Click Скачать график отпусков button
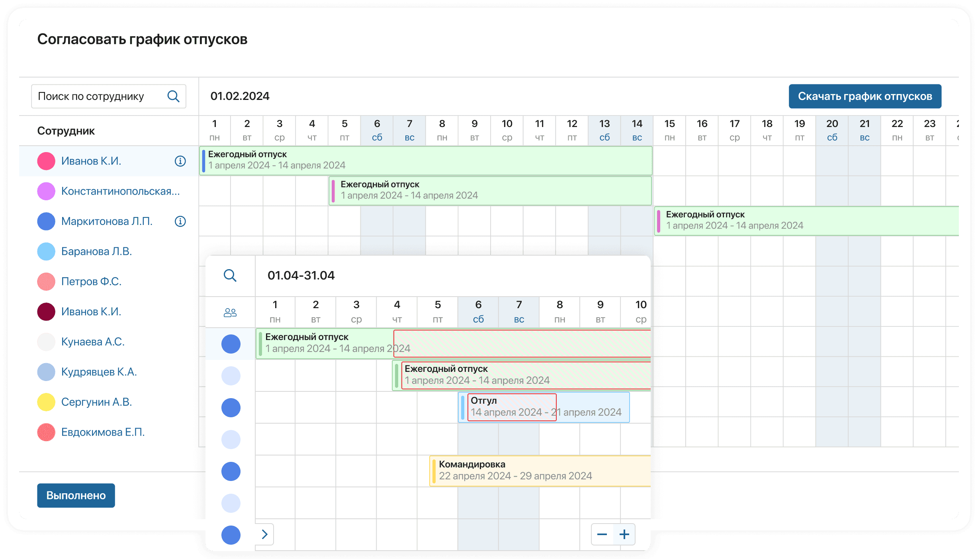Viewport: 978px width, 559px height. click(x=865, y=96)
